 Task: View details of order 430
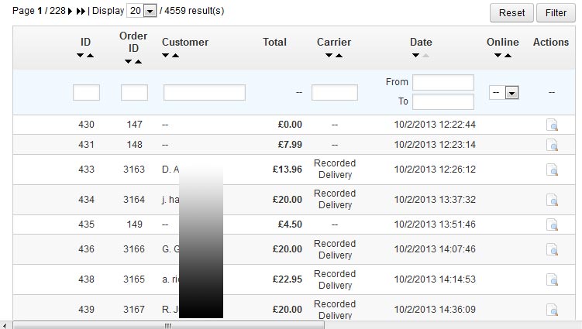coord(552,125)
